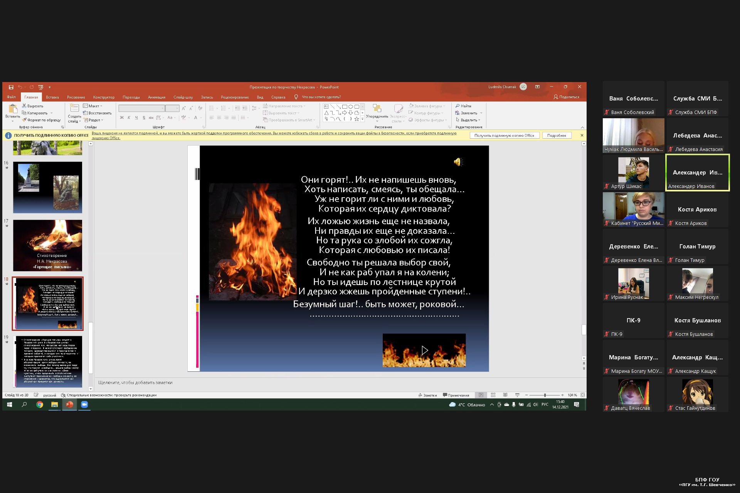This screenshot has height=493, width=740.
Task: Choose the right arrow shape in gallery
Action: [x=345, y=113]
